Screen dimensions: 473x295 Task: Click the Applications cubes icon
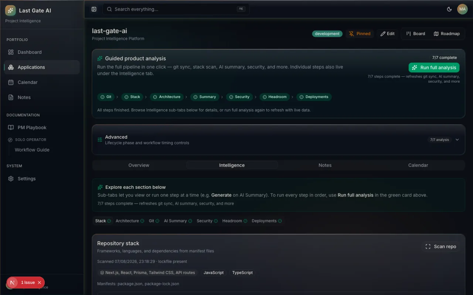(x=11, y=67)
